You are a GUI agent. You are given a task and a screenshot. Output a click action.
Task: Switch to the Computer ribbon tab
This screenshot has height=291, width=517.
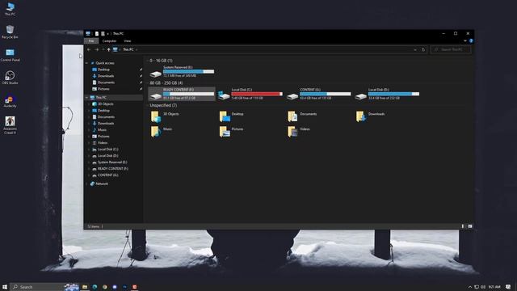[109, 41]
